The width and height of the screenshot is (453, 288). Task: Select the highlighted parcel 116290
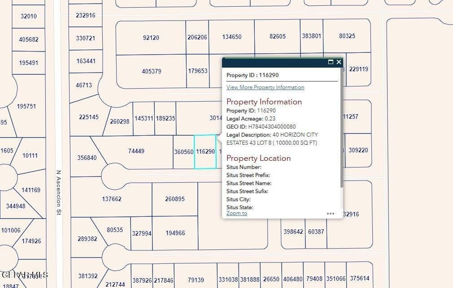tap(205, 152)
